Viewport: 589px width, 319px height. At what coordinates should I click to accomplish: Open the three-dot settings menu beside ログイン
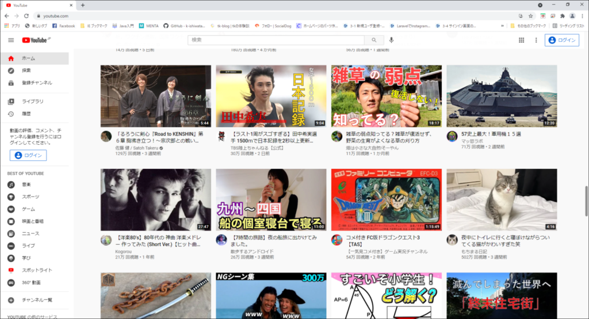[x=536, y=40]
